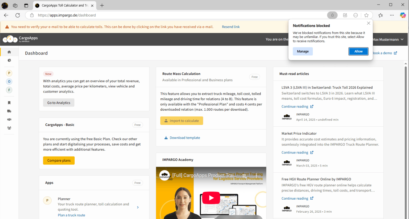Click the warning triangle icon in banner
409x219 pixels.
pos(7,27)
